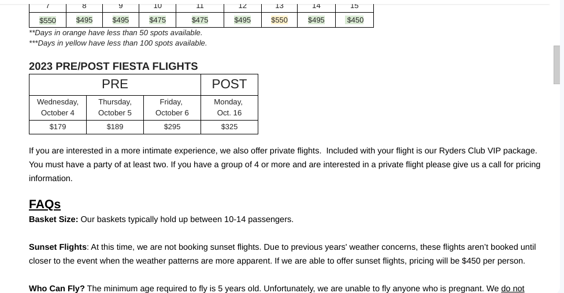Click the bold "Basket Size:" label

tap(54, 219)
